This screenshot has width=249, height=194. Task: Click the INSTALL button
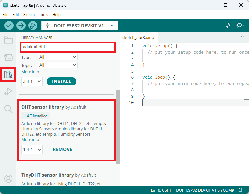(61, 81)
